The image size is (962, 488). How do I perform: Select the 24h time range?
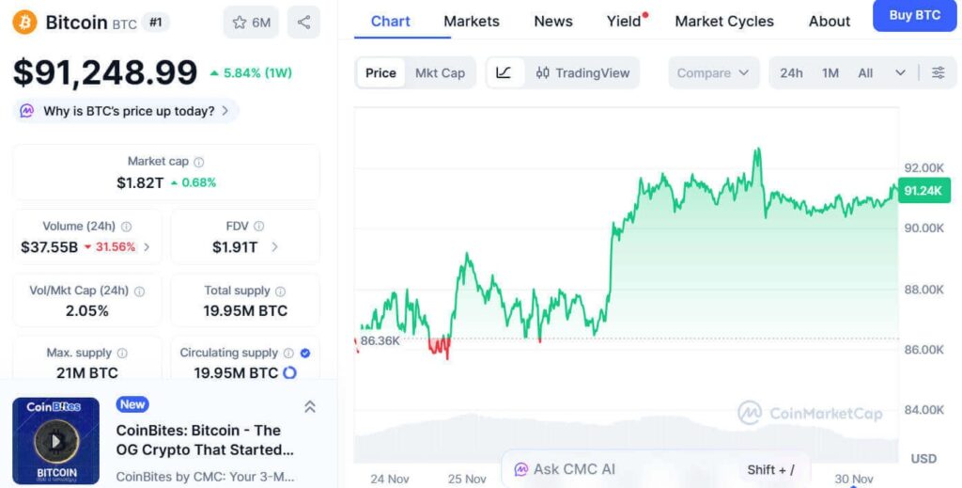tap(791, 72)
